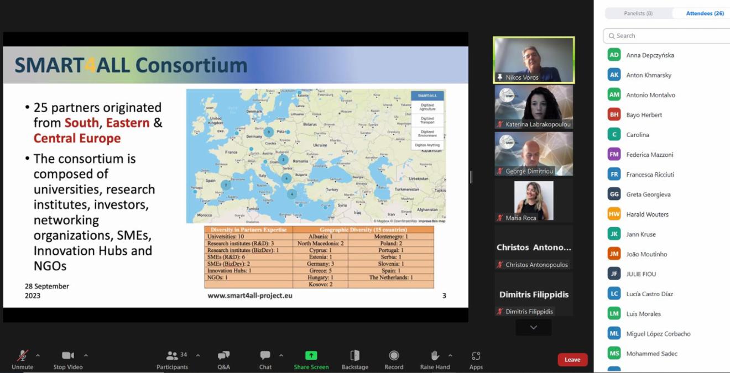Click Digitize Anything on the slide map

(x=427, y=145)
